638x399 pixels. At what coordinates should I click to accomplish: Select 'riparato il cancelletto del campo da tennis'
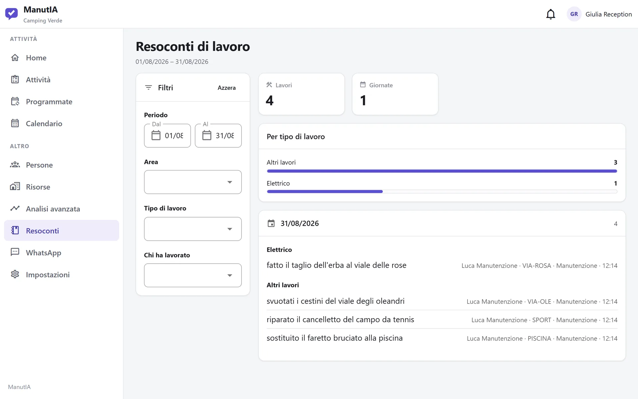pos(340,320)
